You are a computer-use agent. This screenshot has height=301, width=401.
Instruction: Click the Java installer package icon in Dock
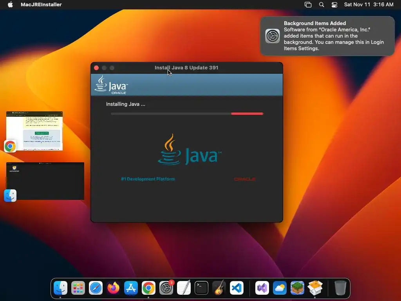coord(315,288)
